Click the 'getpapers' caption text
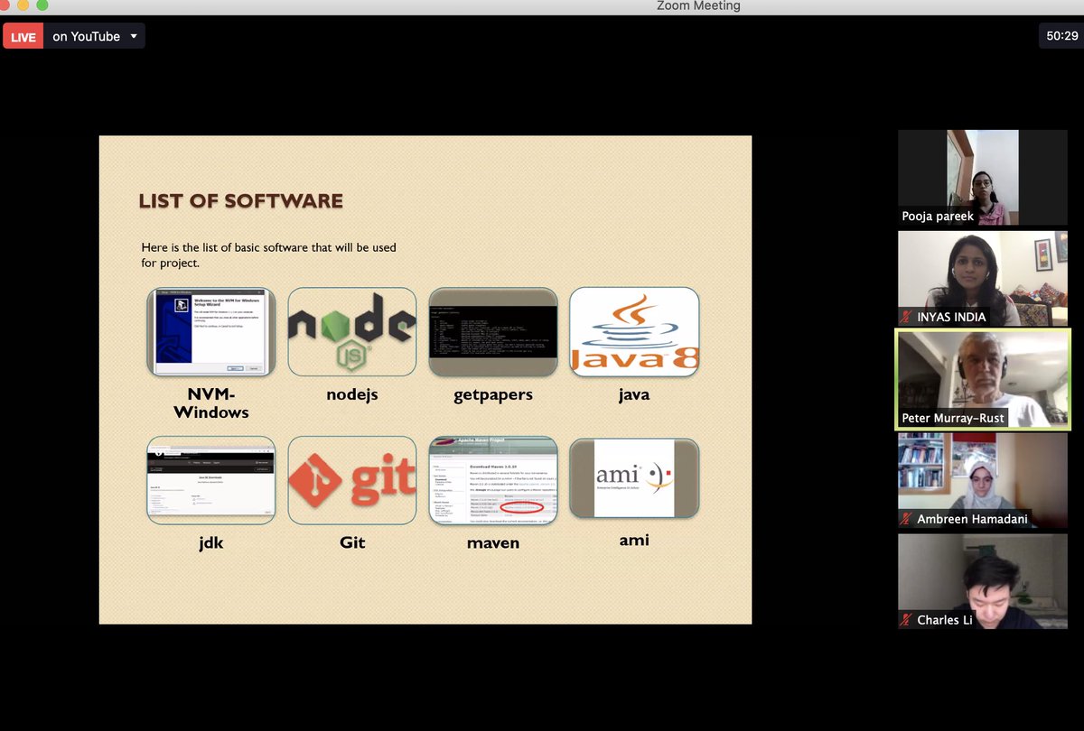Screen dimensions: 1084x731 [x=493, y=395]
